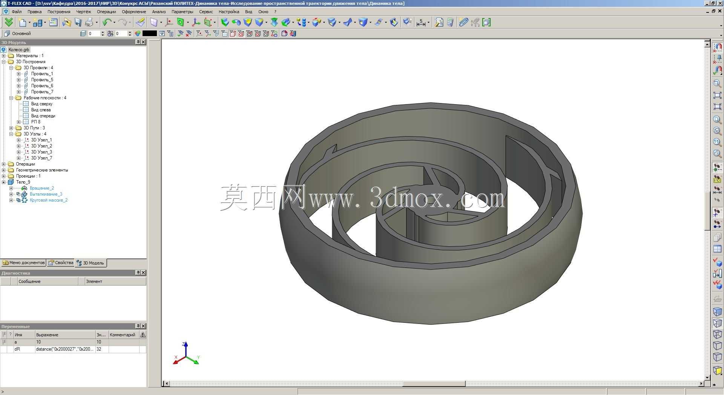Select the Выталкивание_3 operation link
The image size is (724, 395).
click(46, 194)
